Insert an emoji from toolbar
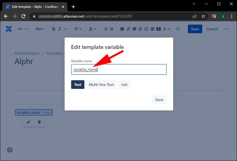 pos(146,29)
